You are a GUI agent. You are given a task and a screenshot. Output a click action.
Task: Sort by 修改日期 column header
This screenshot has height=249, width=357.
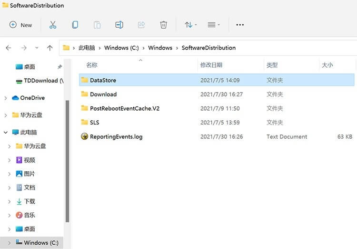211,65
